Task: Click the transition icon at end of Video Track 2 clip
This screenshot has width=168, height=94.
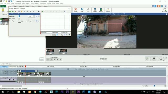Action: (x=36, y=71)
